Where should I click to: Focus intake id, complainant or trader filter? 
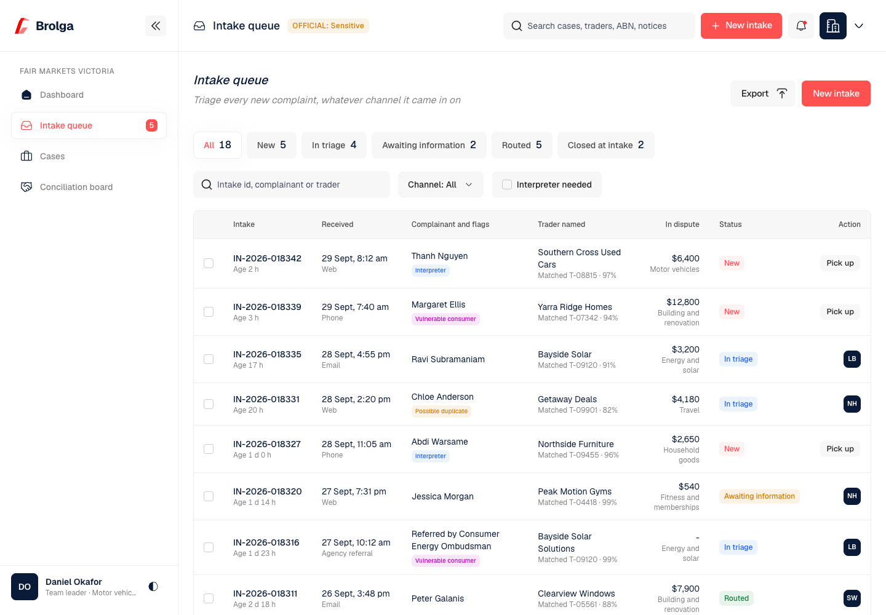coord(292,184)
